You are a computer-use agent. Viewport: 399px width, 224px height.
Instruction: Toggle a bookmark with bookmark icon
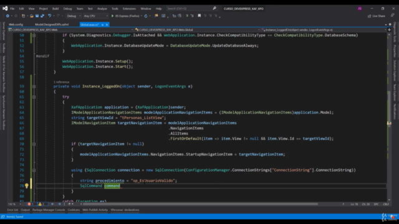tap(199, 16)
